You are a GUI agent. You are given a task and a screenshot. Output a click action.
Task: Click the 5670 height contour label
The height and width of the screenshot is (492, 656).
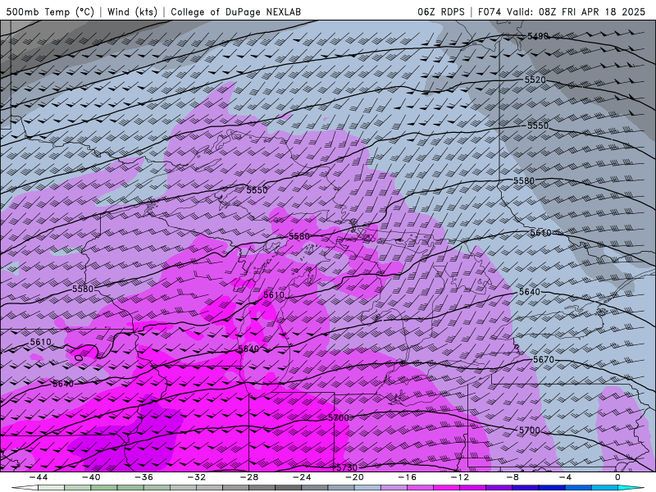click(544, 359)
